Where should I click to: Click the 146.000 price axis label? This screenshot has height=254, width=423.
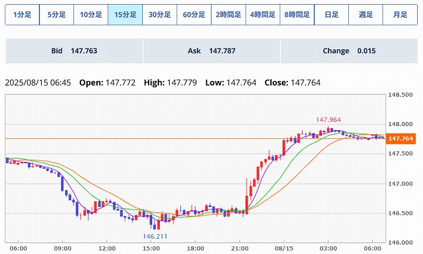pyautogui.click(x=400, y=242)
